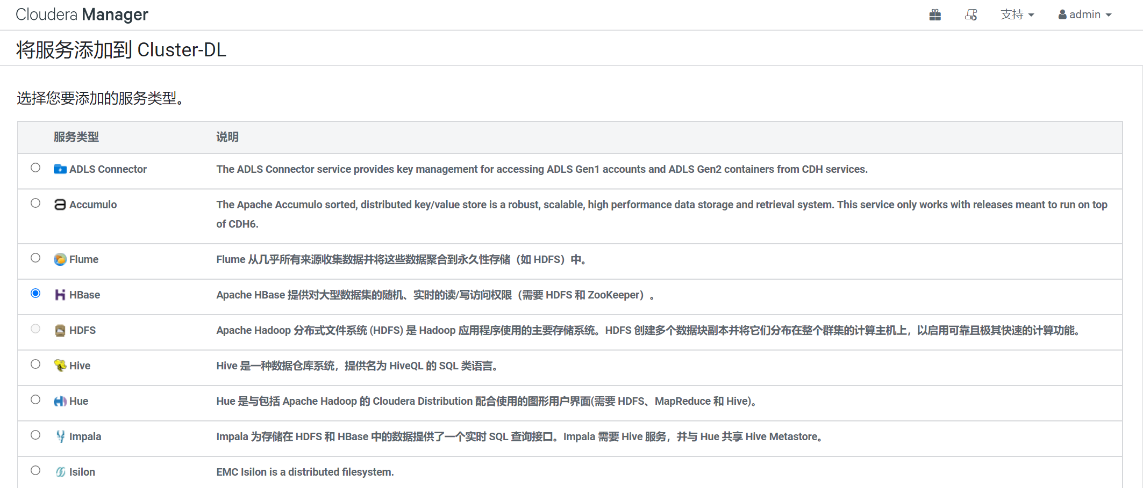The width and height of the screenshot is (1143, 488).
Task: Click the Hue service icon
Action: 60,402
